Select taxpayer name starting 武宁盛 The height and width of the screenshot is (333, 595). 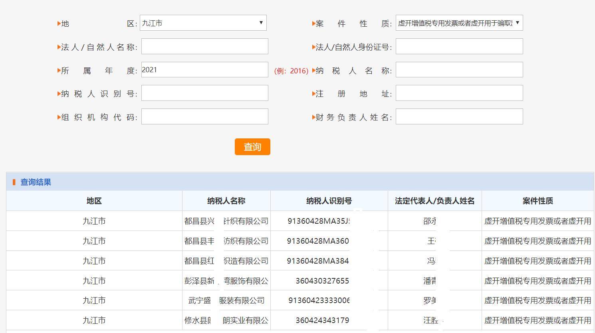coord(226,300)
